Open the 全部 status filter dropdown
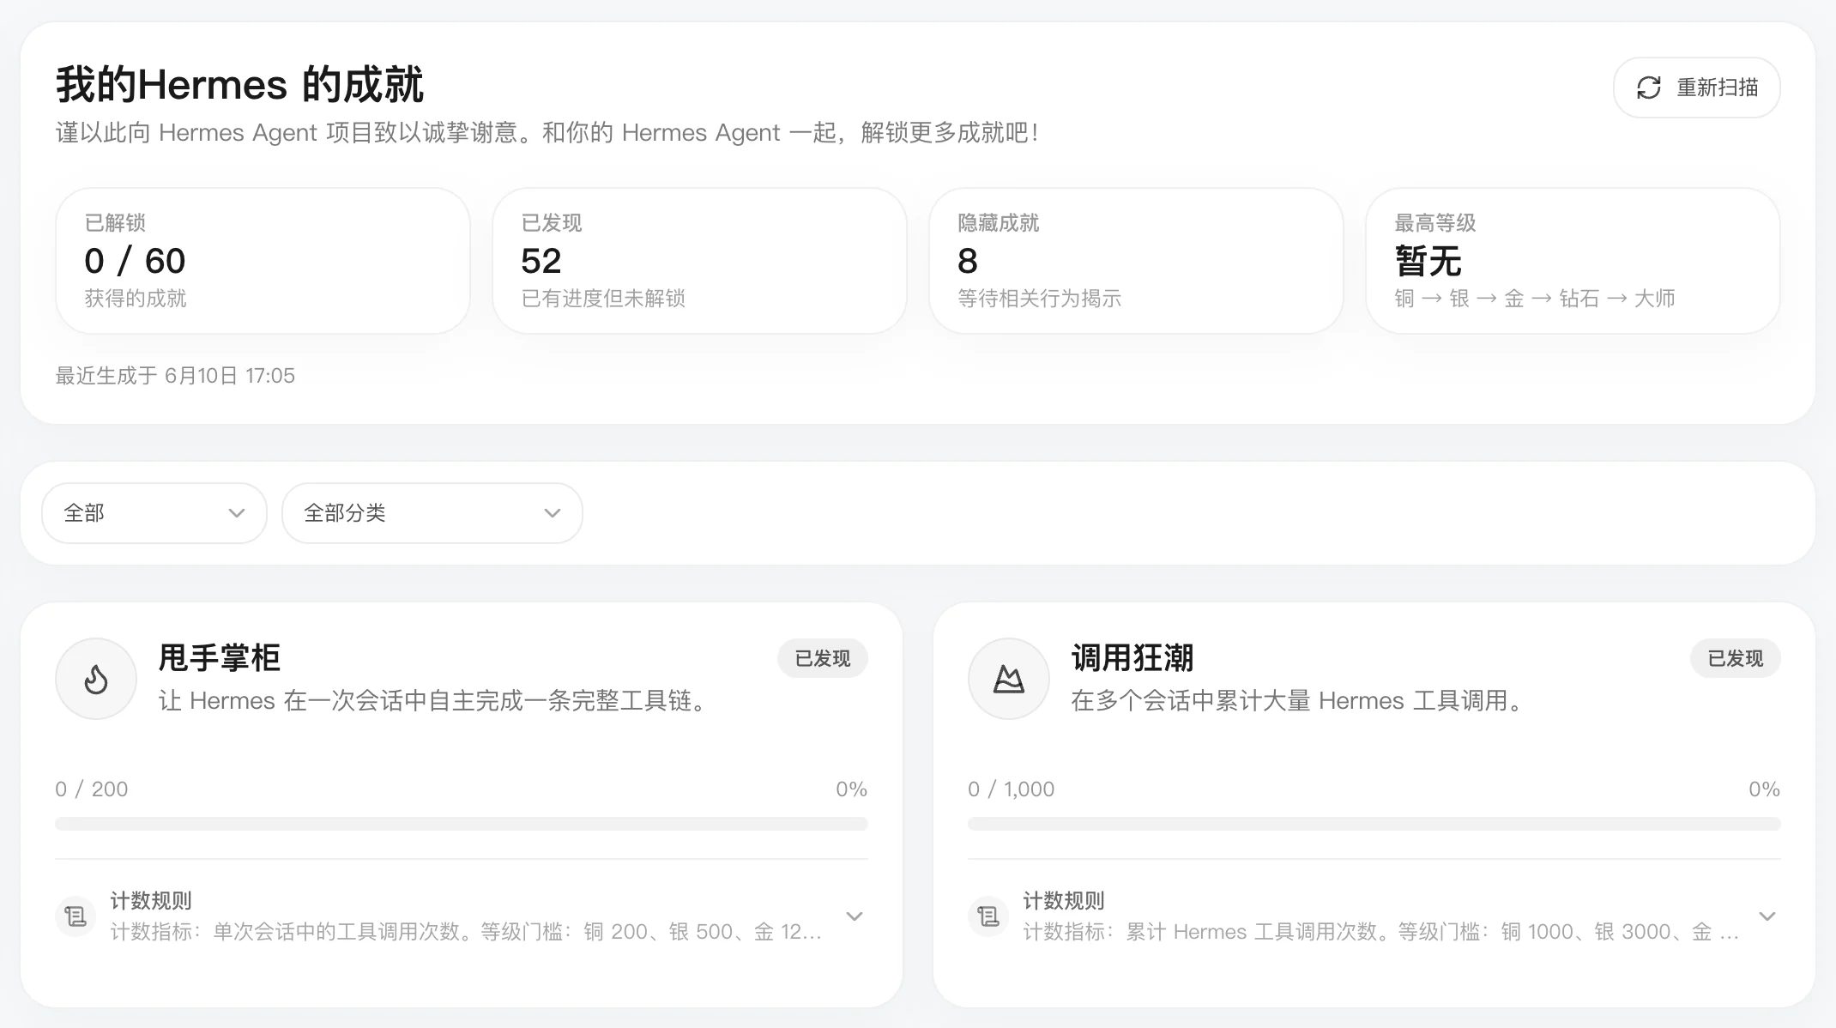 pos(154,513)
